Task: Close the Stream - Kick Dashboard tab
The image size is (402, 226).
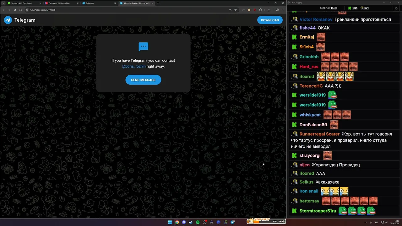Action: pyautogui.click(x=41, y=3)
